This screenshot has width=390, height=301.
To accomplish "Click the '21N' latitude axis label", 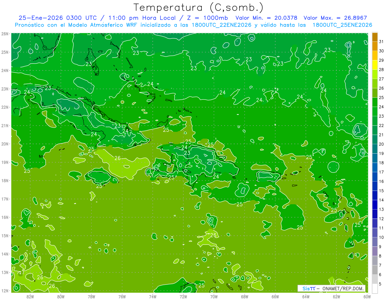I will pos(5,126).
